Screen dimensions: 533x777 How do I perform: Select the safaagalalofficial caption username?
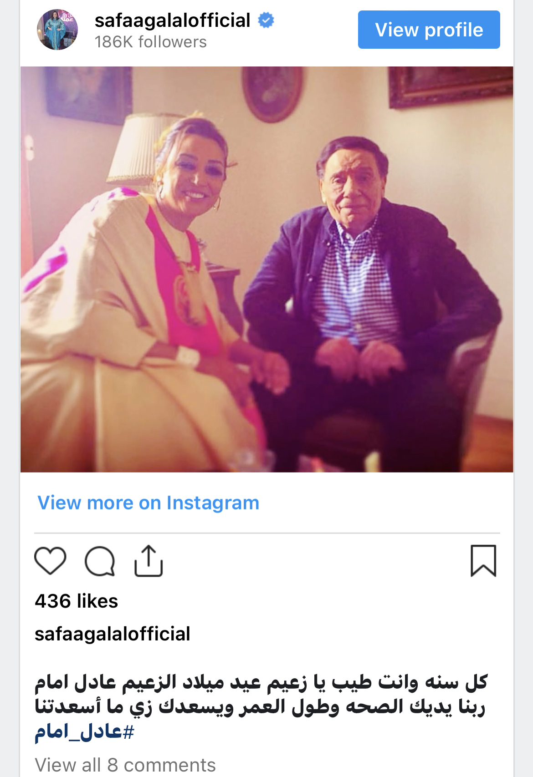click(113, 634)
